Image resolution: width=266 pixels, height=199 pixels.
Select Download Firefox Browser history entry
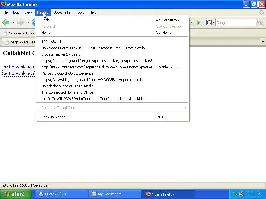[x=112, y=48]
